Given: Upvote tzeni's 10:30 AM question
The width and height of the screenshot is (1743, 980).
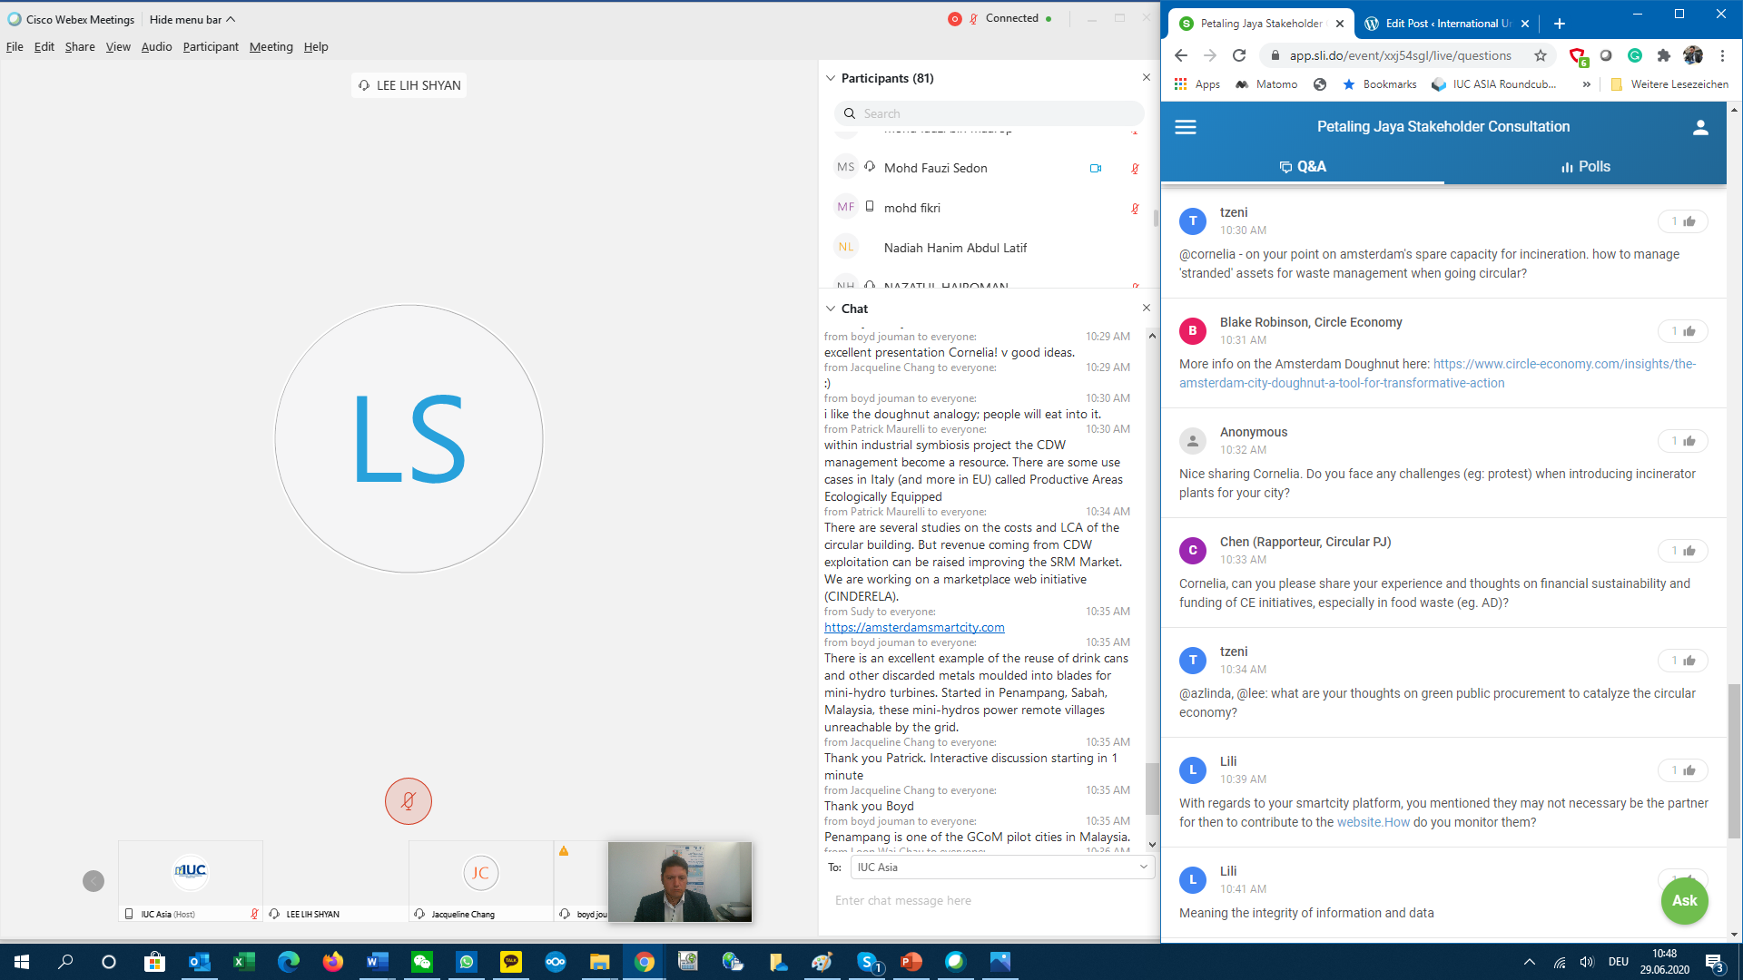Looking at the screenshot, I should [1682, 221].
